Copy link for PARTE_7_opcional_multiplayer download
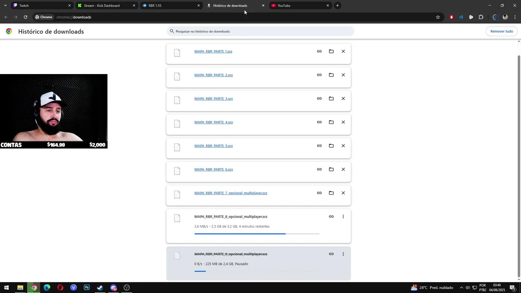 (x=319, y=193)
